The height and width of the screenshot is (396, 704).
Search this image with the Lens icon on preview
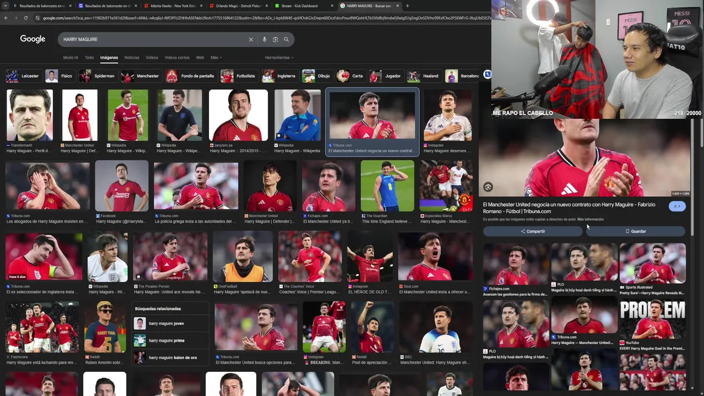click(x=488, y=187)
